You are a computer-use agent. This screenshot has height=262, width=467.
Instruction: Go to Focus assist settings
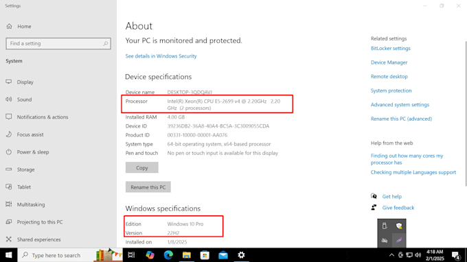pyautogui.click(x=30, y=134)
